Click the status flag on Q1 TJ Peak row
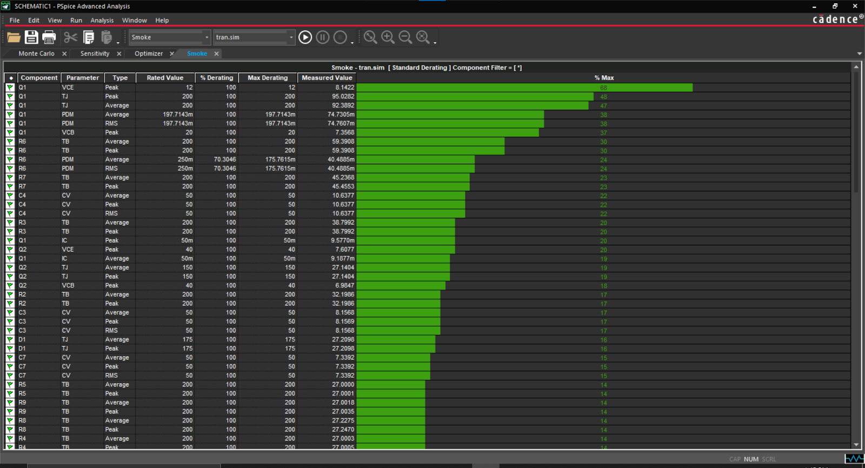Viewport: 865px width, 468px height. tap(10, 96)
